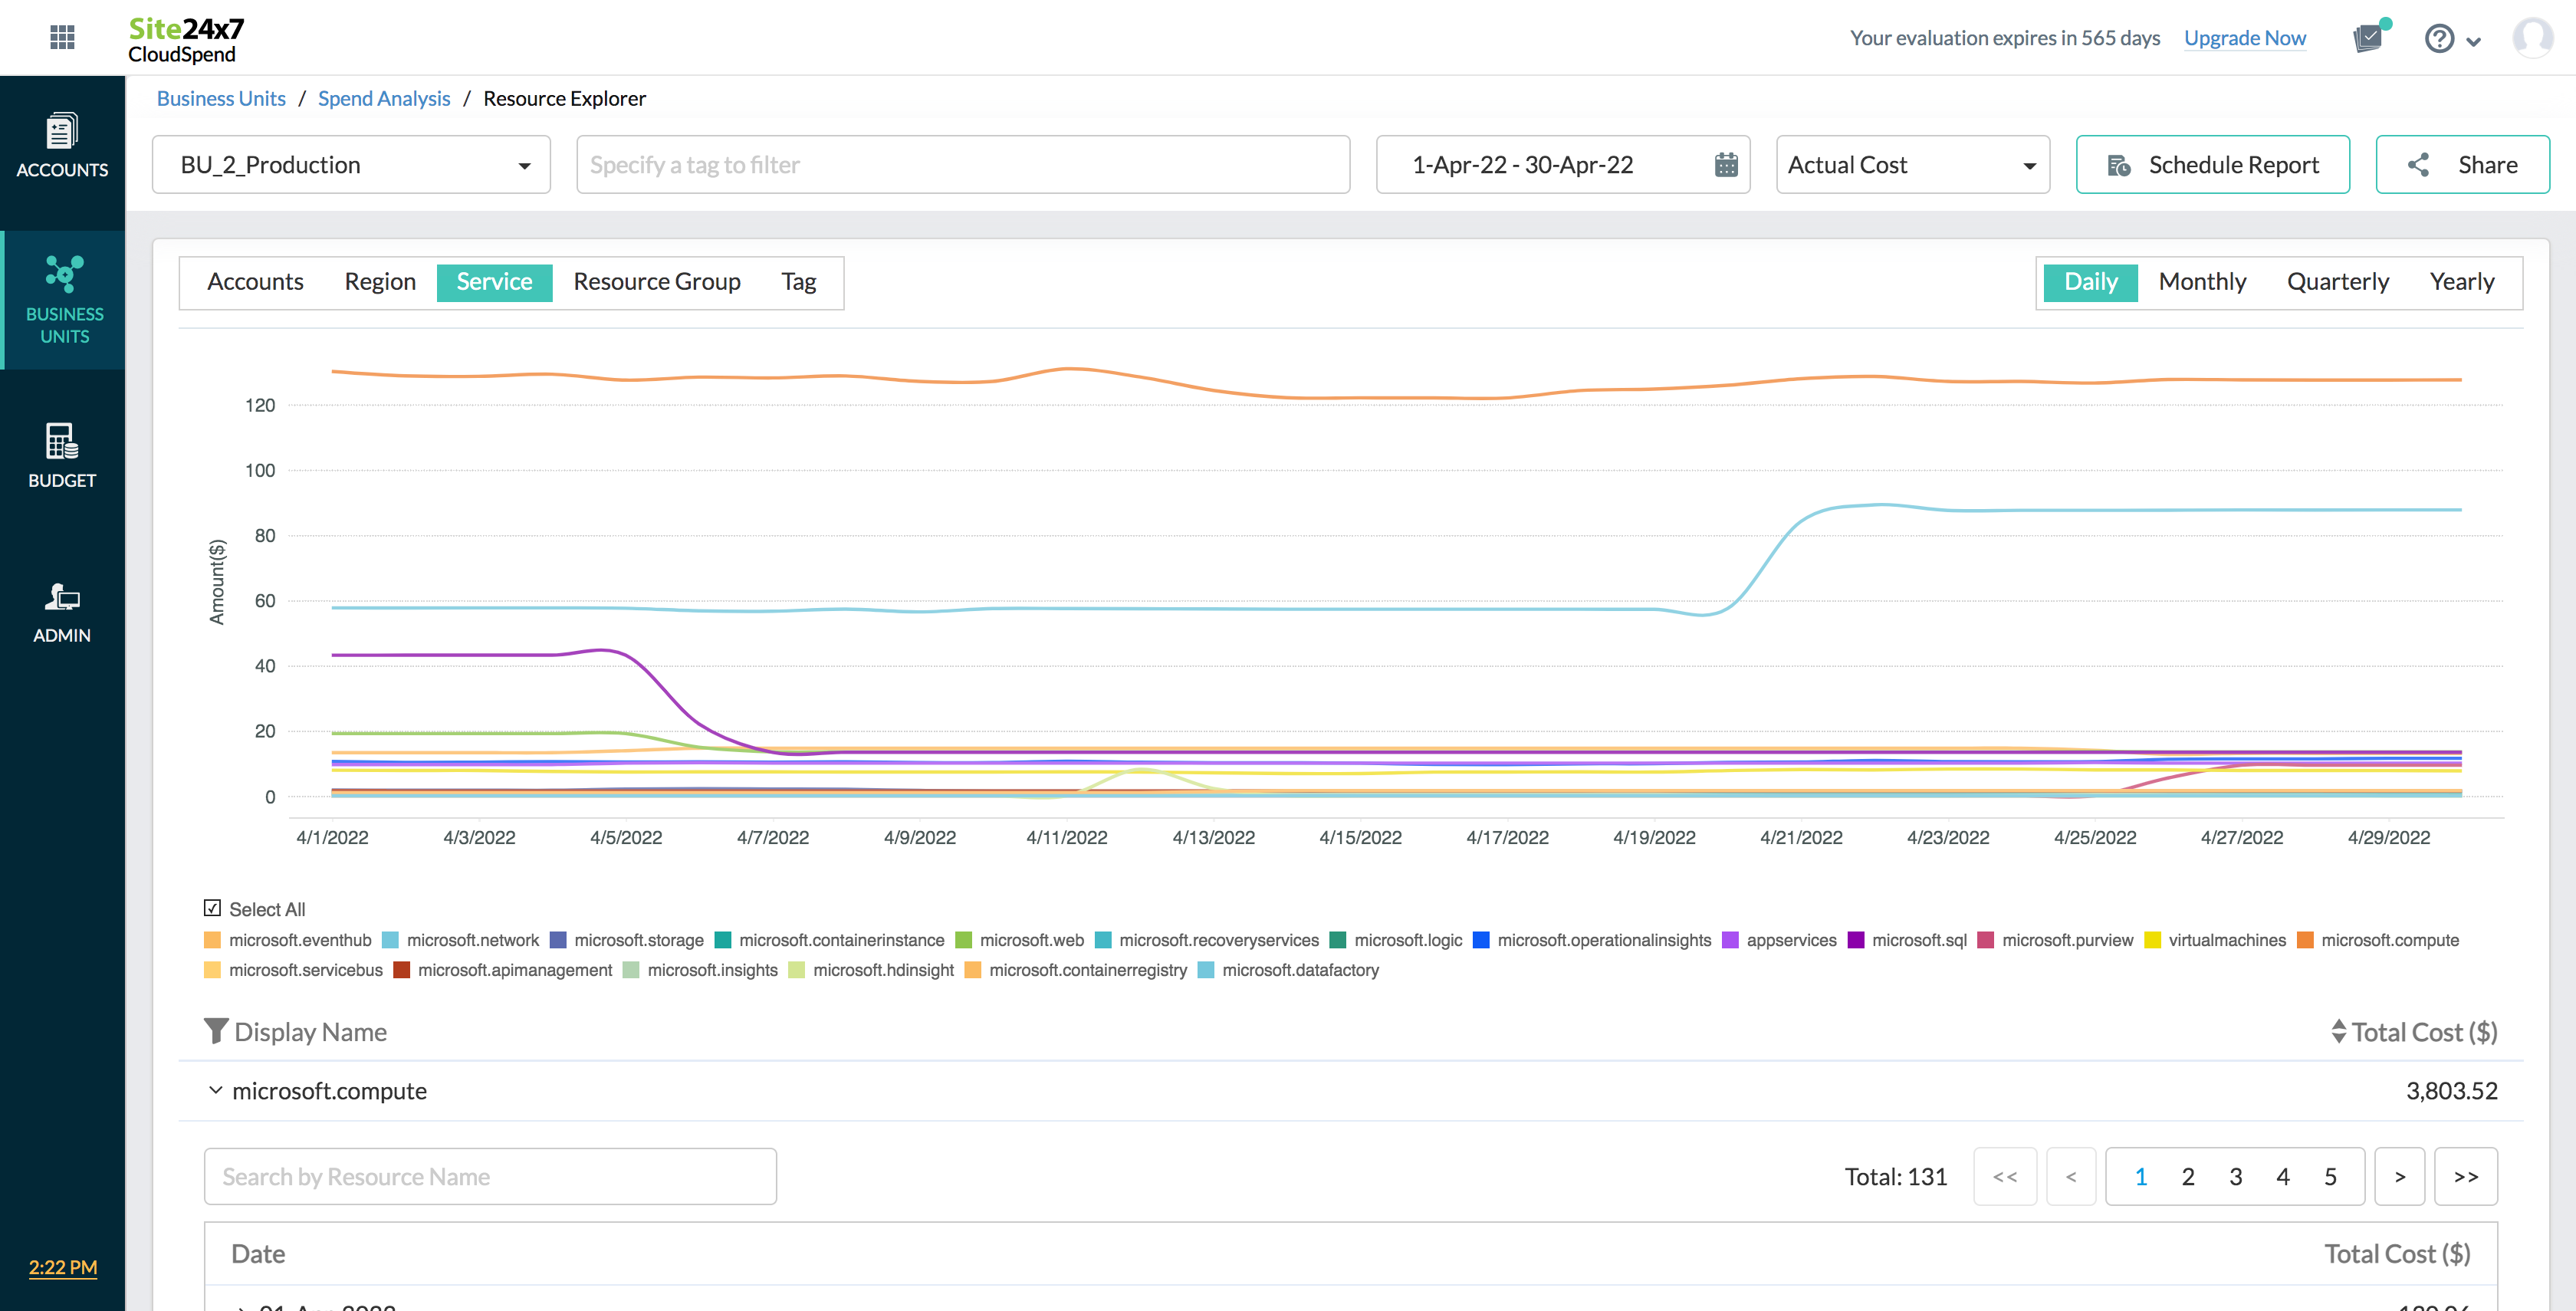Collapse the microsoft.compute row
The height and width of the screenshot is (1311, 2576).
pos(215,1090)
